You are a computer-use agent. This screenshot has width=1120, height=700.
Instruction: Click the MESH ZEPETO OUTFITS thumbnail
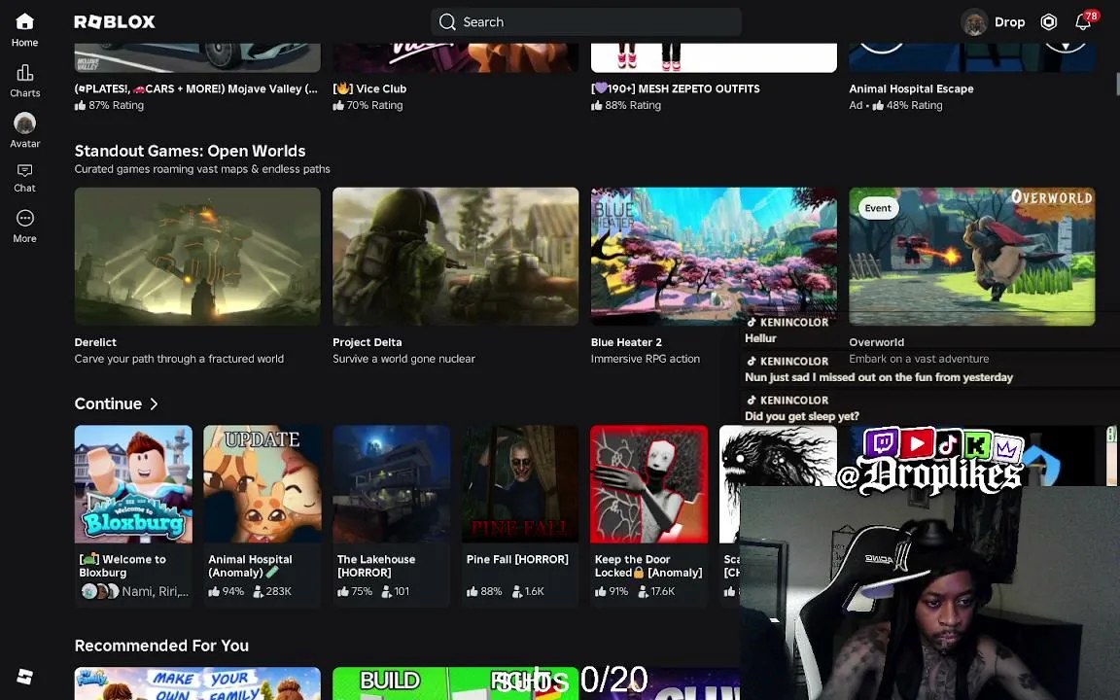714,57
